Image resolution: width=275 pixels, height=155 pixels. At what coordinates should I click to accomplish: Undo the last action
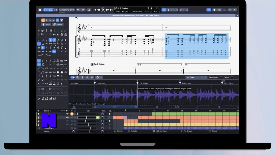tap(78, 10)
